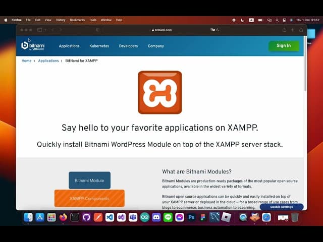Open Launchpad from the Dock

click(51, 217)
